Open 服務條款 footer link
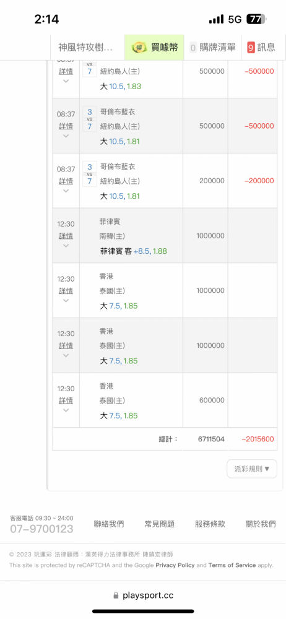The height and width of the screenshot is (619, 286). [210, 524]
